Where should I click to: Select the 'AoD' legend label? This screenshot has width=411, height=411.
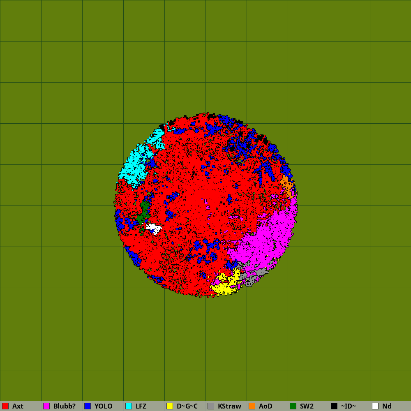266,406
